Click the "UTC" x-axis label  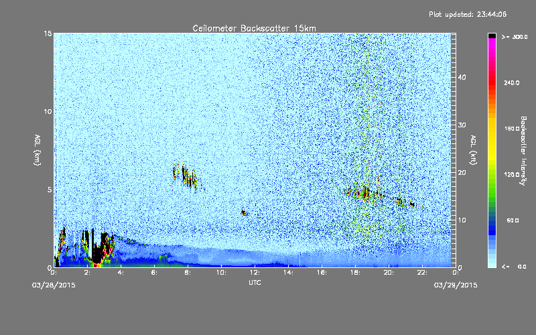click(255, 282)
